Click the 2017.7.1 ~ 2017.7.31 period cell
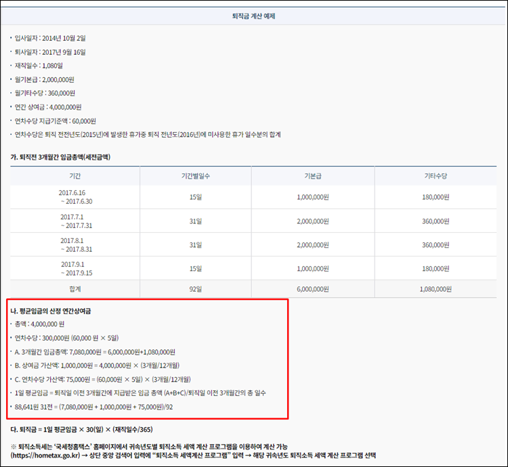The width and height of the screenshot is (508, 467). tap(75, 221)
